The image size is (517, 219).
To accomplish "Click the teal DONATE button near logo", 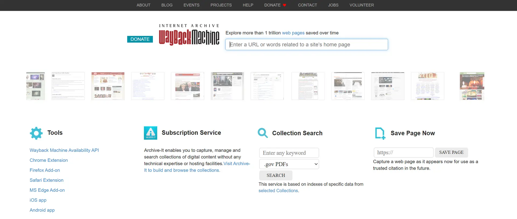I will [x=140, y=39].
